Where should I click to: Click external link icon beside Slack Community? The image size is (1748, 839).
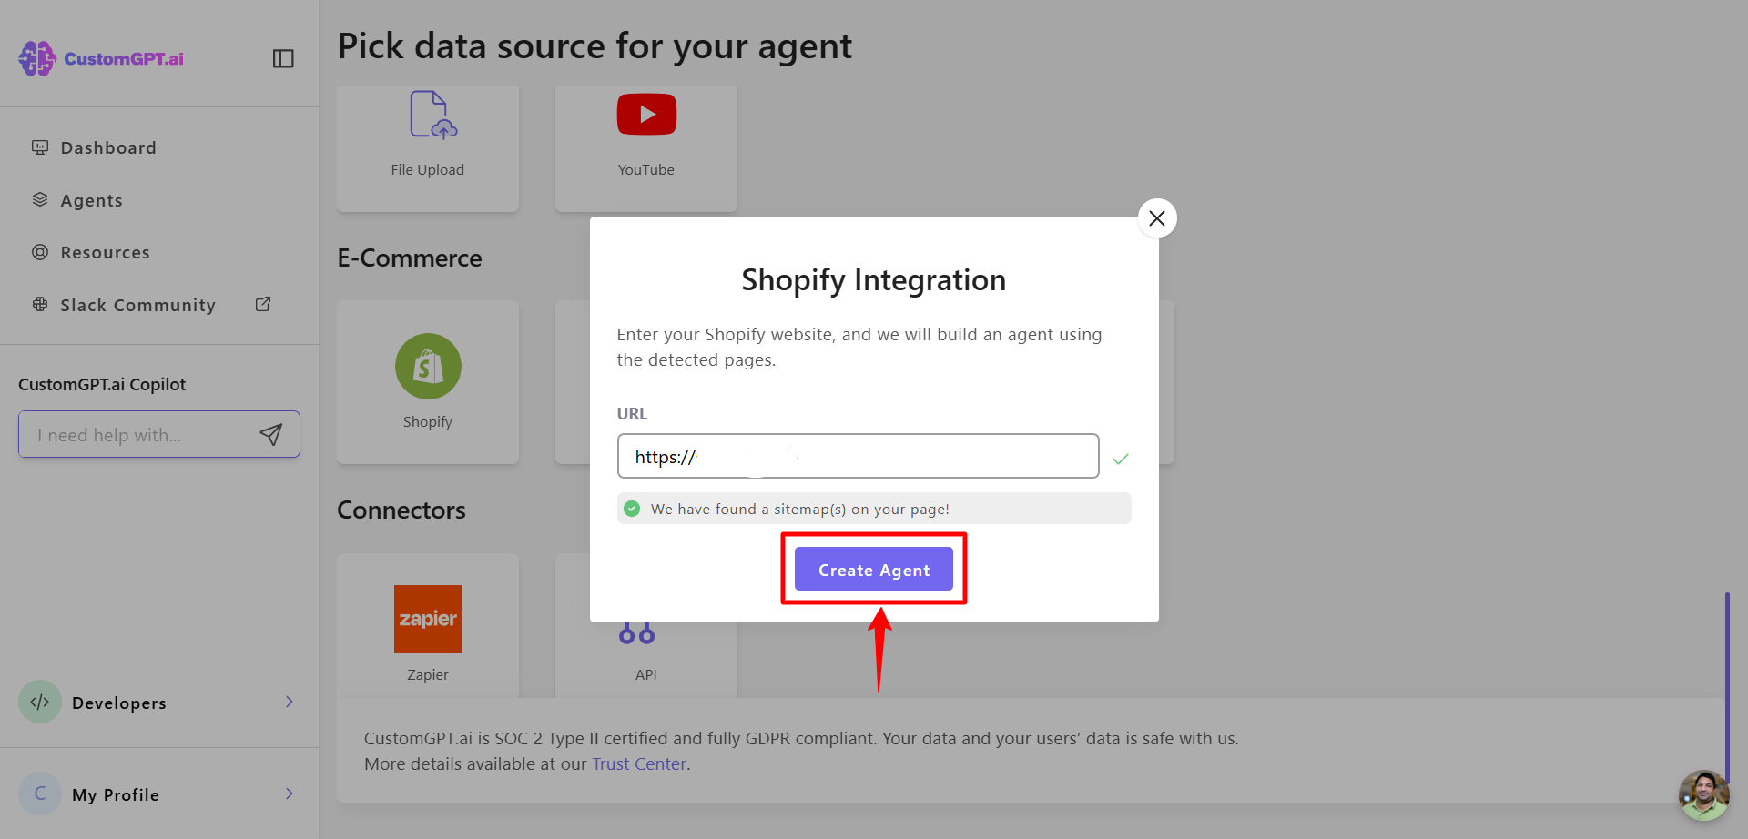tap(263, 304)
